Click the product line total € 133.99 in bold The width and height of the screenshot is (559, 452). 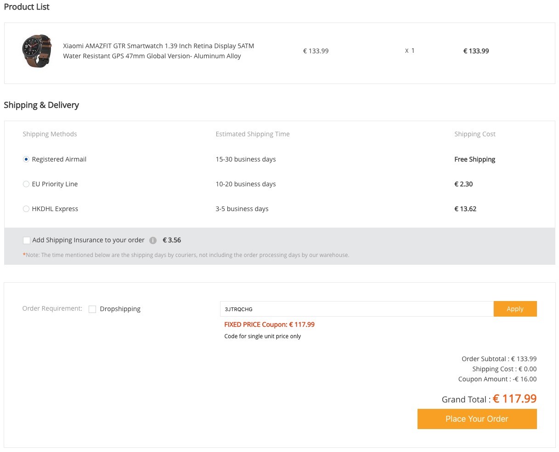coord(476,51)
